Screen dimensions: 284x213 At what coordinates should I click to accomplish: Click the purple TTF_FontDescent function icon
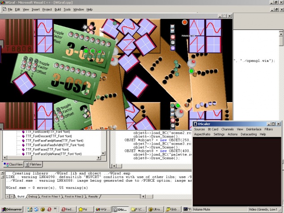23,136
